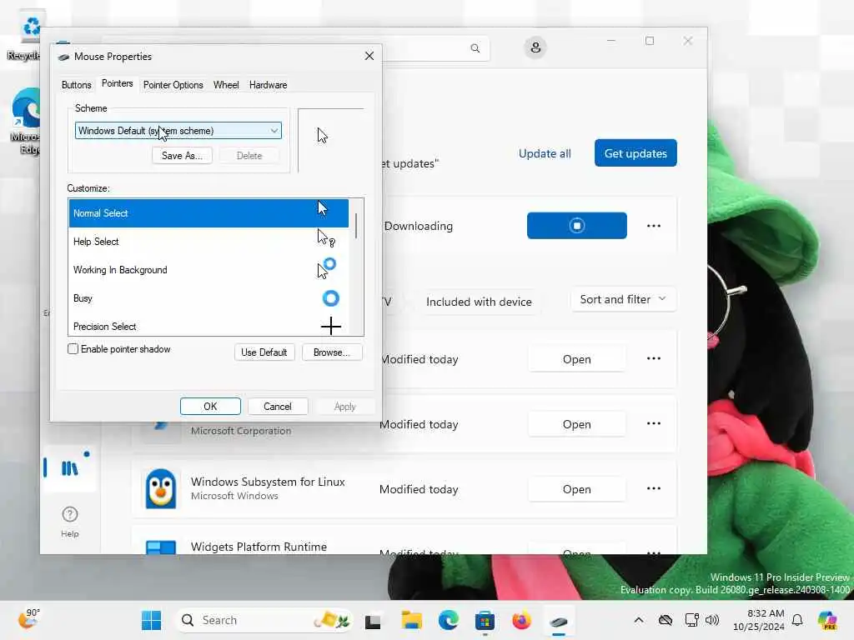The height and width of the screenshot is (640, 854).
Task: Open File Explorer from the taskbar
Action: [x=411, y=620]
